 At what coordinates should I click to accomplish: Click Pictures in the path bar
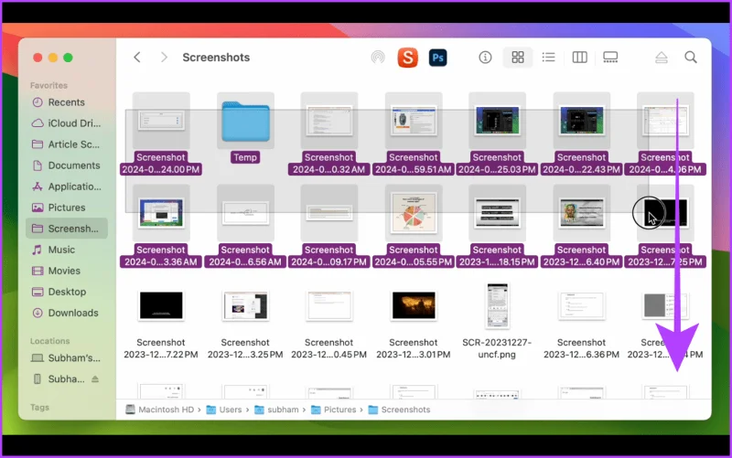(334, 410)
